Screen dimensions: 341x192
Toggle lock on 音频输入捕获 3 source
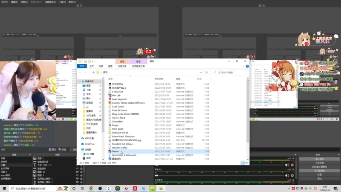click(x=81, y=182)
